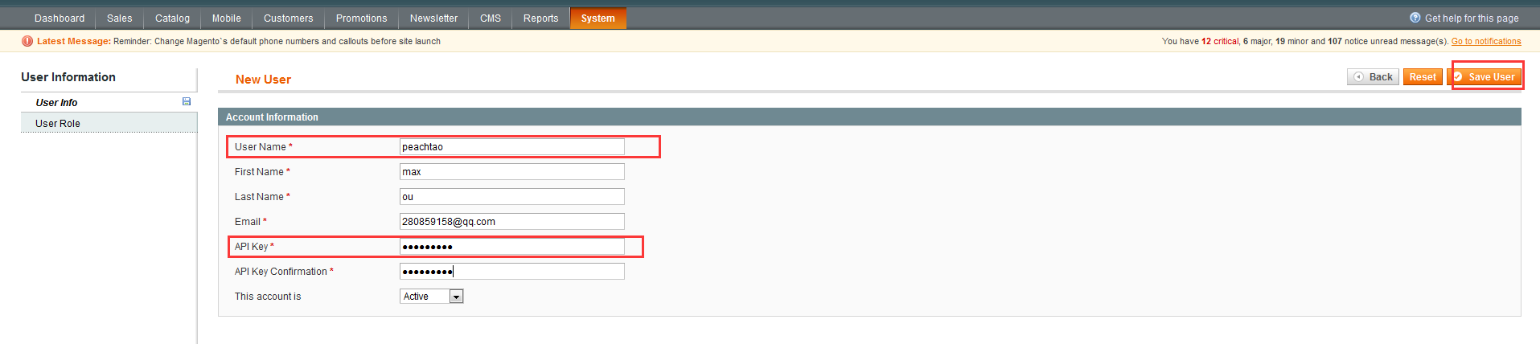Viewport: 1540px width, 344px height.
Task: Click the save disk icon in User Info
Action: (x=187, y=102)
